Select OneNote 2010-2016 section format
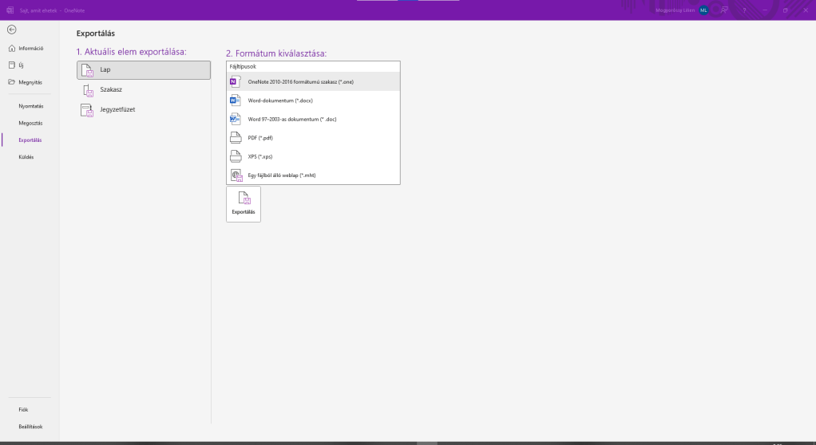 tap(312, 82)
